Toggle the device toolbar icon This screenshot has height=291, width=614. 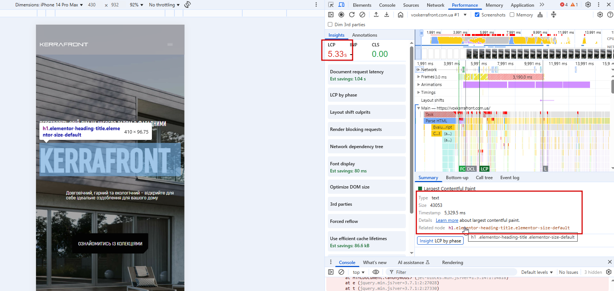coord(341,5)
